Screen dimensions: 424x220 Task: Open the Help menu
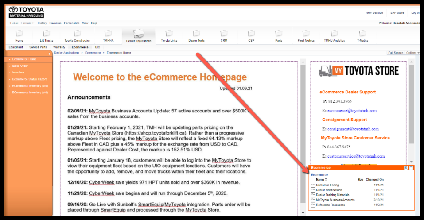coord(94,23)
